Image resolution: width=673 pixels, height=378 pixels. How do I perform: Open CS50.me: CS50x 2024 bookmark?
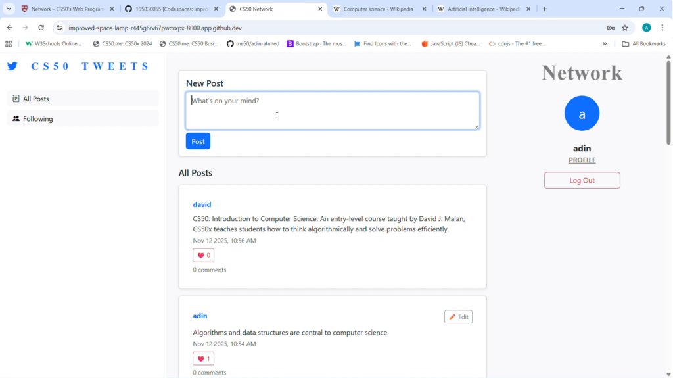[x=123, y=44]
